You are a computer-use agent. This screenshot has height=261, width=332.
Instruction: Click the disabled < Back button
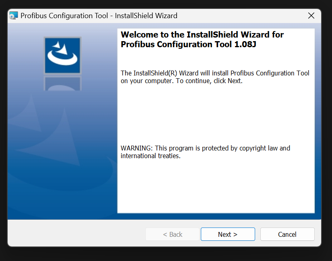point(172,234)
